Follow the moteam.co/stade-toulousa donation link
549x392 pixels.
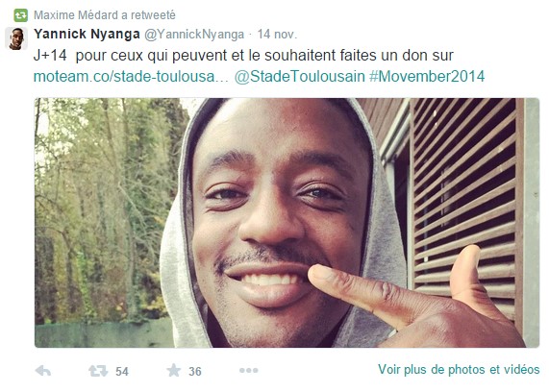[131, 76]
